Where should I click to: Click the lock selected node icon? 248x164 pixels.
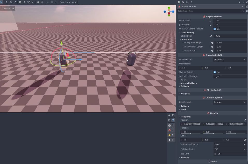click(x=24, y=2)
